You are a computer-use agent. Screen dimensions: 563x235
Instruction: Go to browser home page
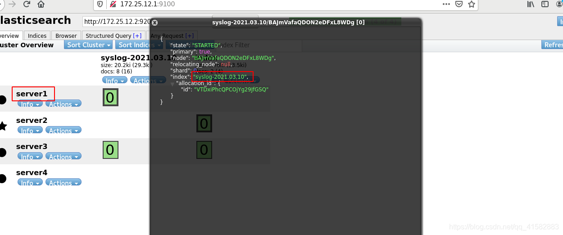tap(41, 5)
